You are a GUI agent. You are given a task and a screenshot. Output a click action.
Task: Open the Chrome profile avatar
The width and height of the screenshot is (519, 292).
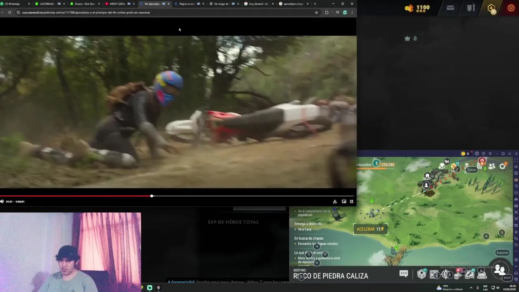345,13
